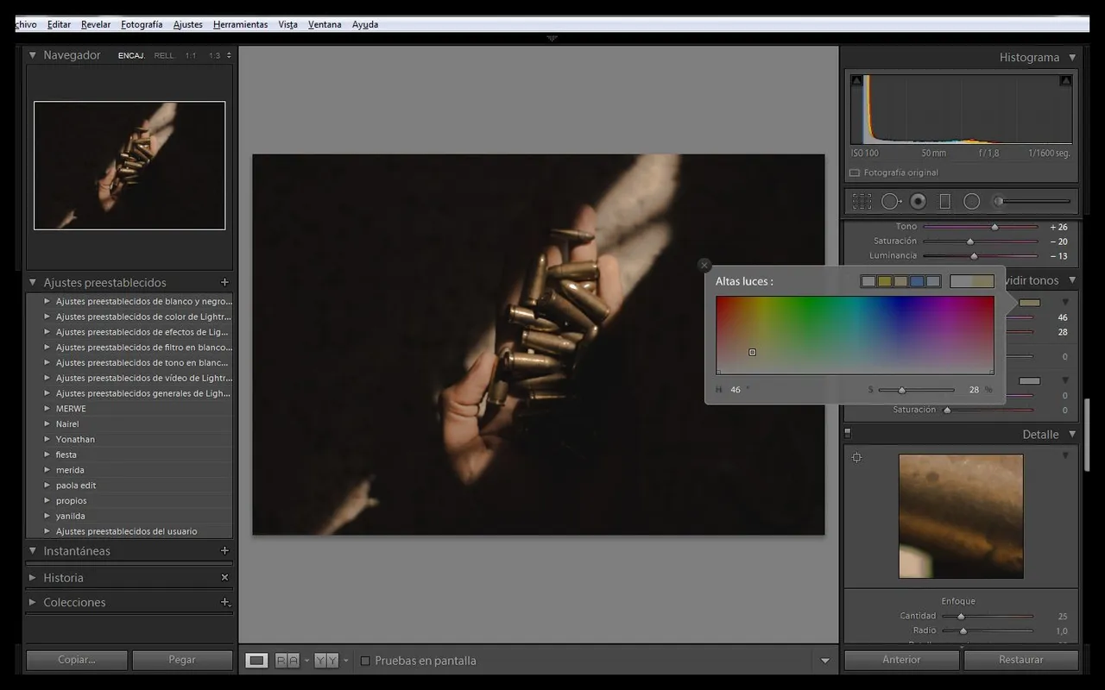The height and width of the screenshot is (690, 1105).
Task: Set navigator zoom to ENCAJ.
Action: click(131, 55)
